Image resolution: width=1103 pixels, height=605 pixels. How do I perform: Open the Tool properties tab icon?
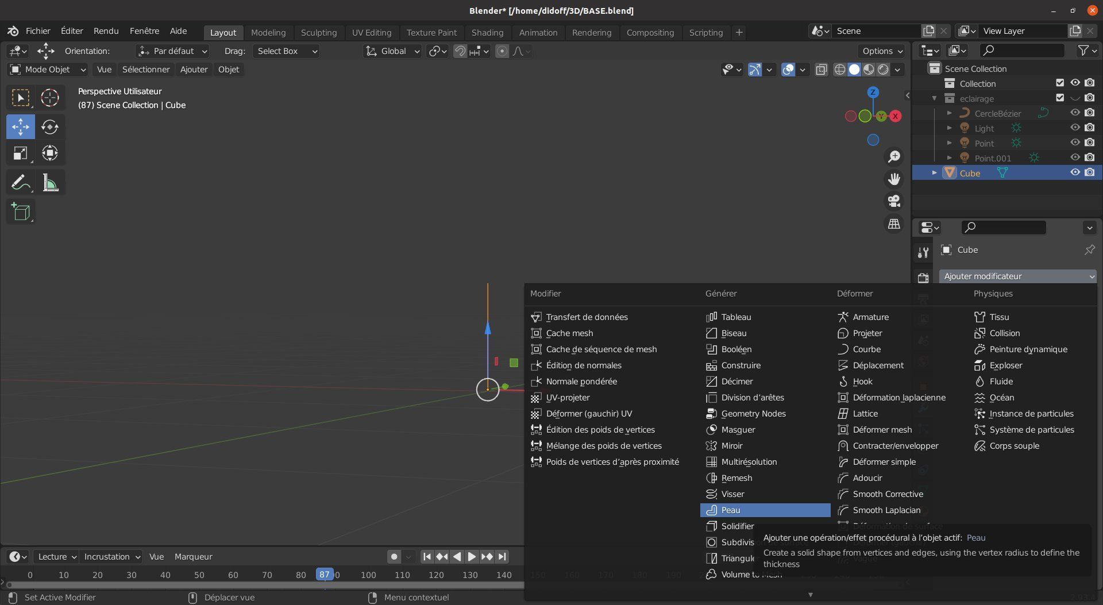tap(923, 253)
